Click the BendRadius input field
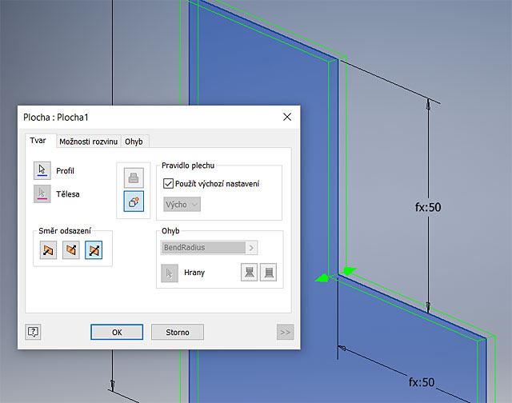This screenshot has width=512, height=403. coord(202,248)
